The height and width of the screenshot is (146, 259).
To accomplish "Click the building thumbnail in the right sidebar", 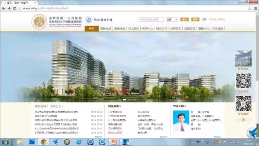I will pyautogui.click(x=243, y=58).
